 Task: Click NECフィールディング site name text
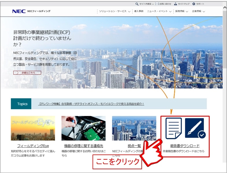39,11
